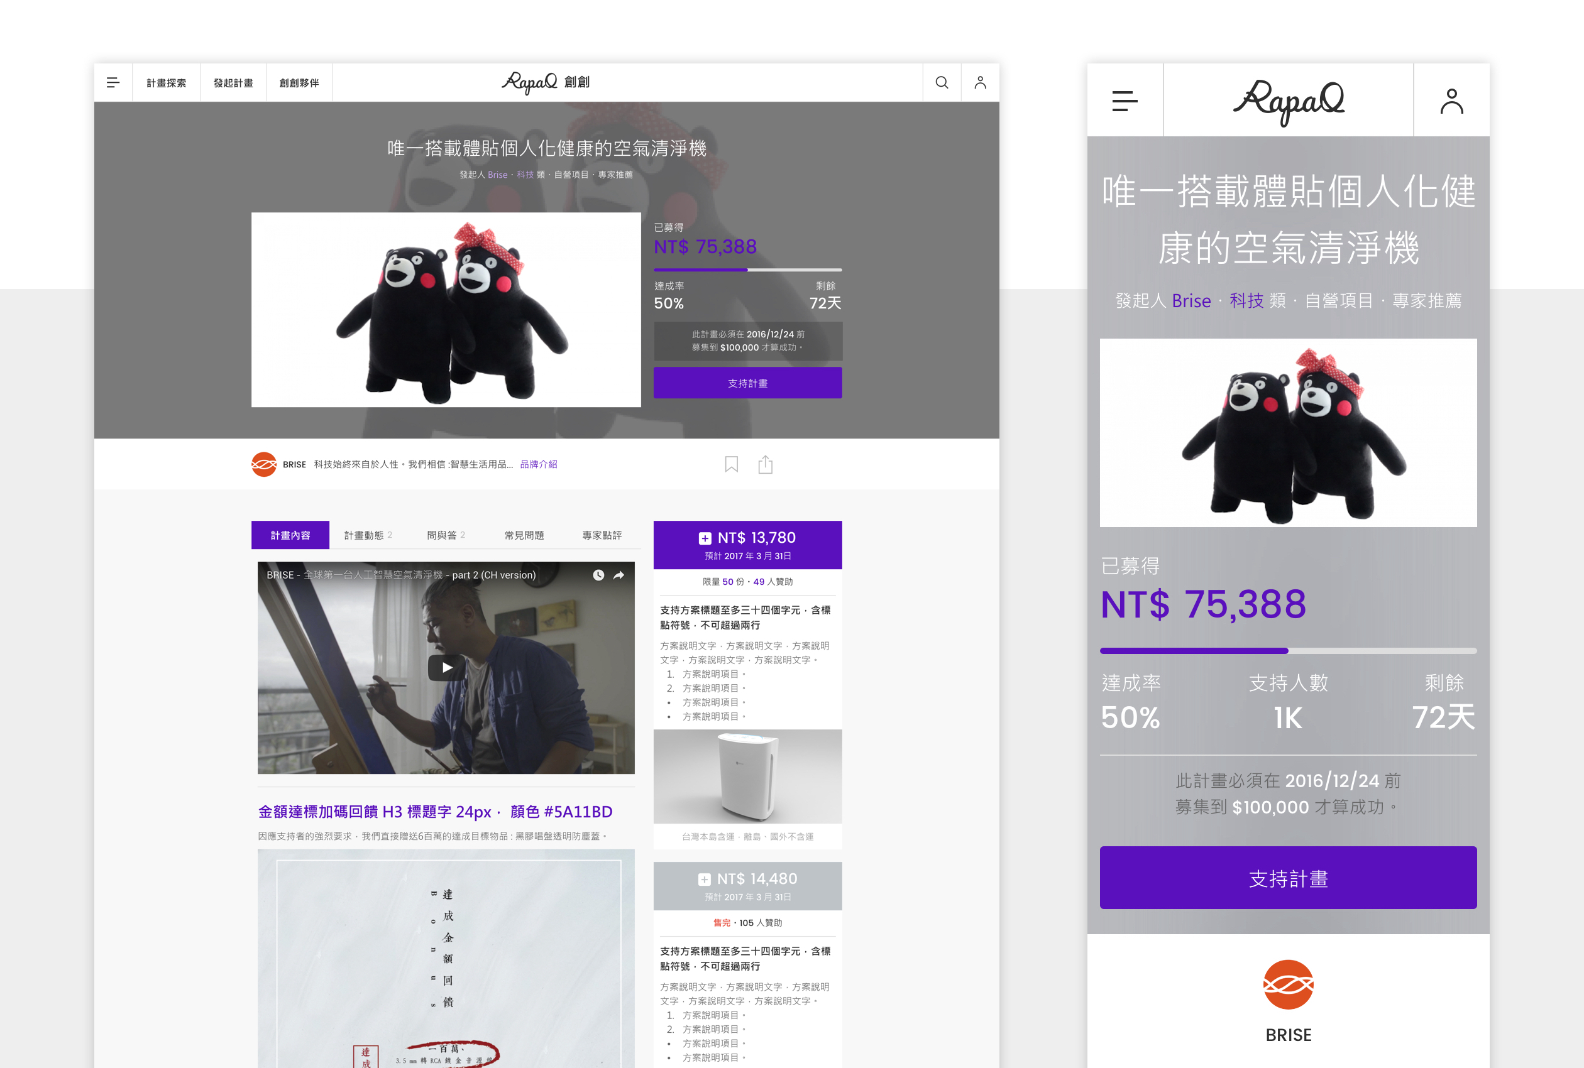
Task: Click the 科技 category link in the desktop hero
Action: point(525,175)
